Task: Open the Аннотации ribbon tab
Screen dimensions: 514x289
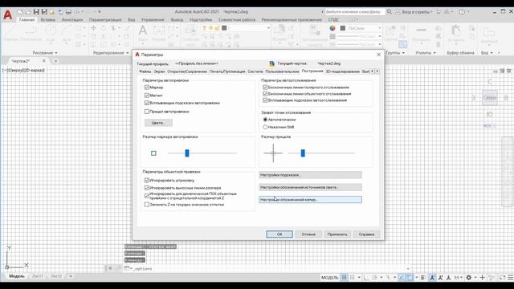Action: 72,19
